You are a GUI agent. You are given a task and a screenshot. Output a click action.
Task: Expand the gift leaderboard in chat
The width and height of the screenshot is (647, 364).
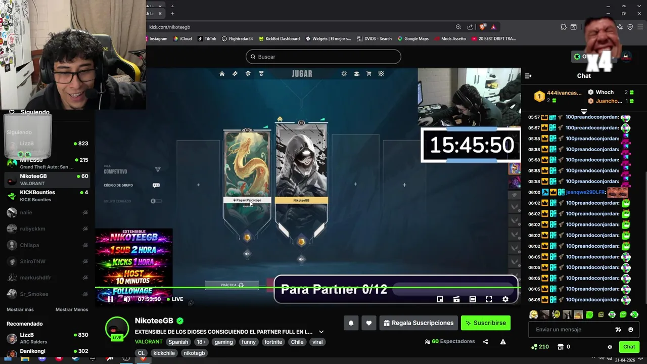[584, 112]
